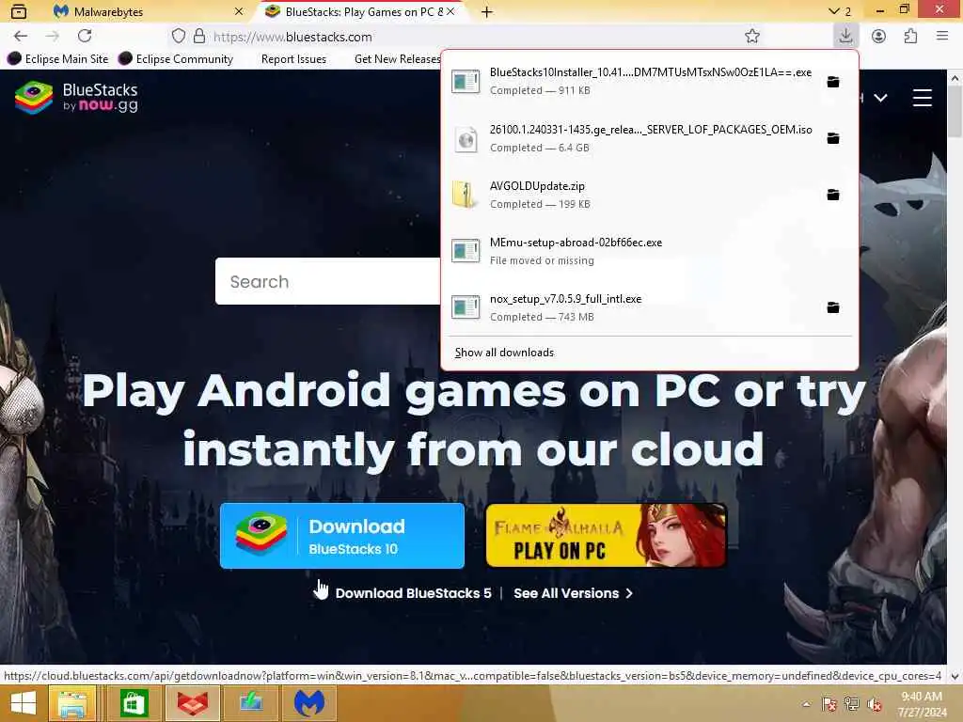Open the BlueStacks site hamburger menu

click(922, 98)
